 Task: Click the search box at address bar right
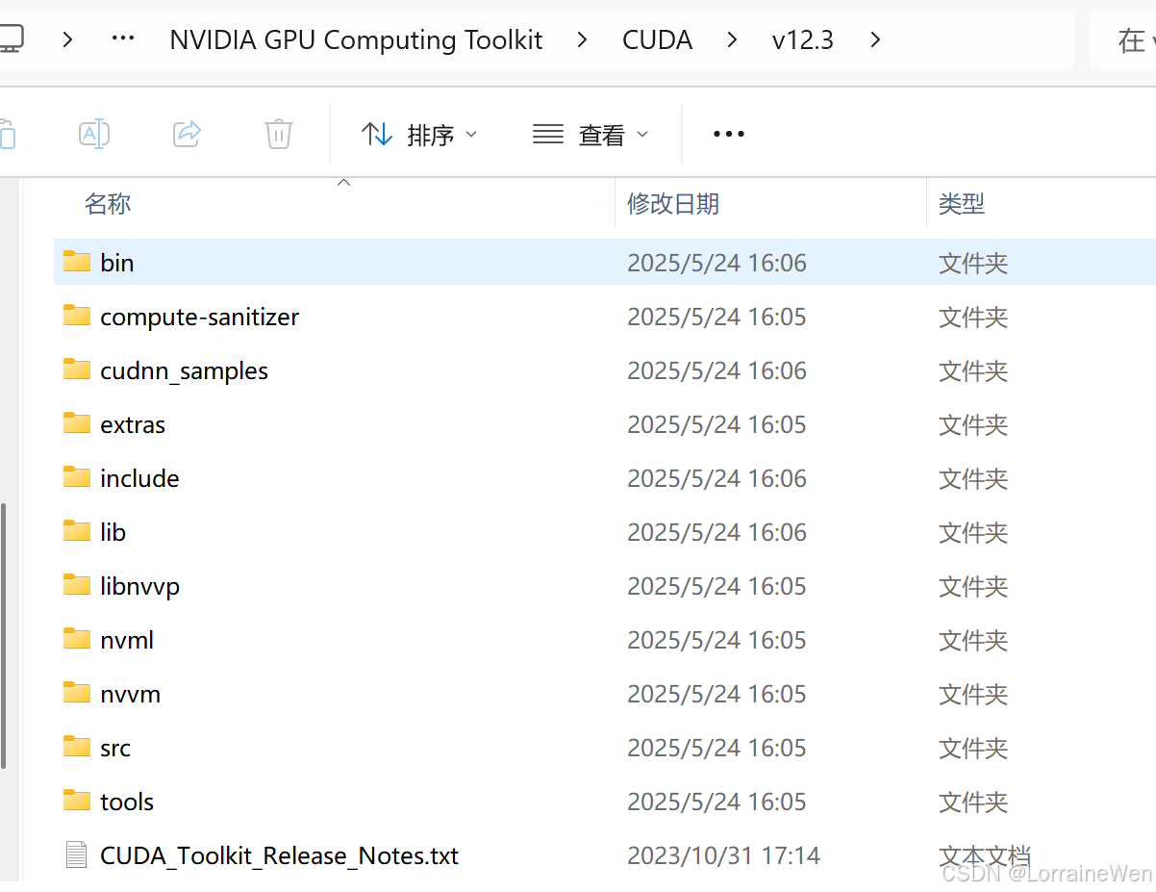(x=1123, y=39)
